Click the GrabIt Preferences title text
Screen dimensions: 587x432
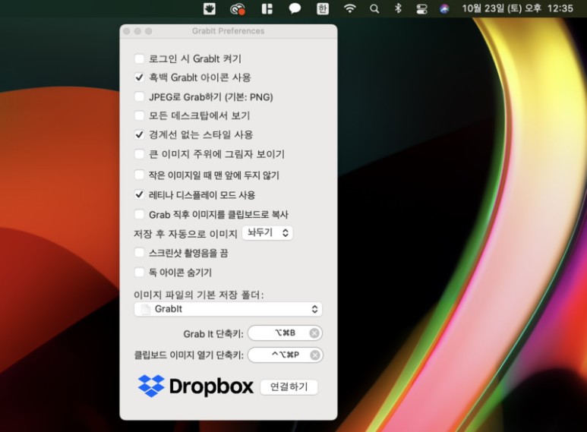pyautogui.click(x=228, y=31)
